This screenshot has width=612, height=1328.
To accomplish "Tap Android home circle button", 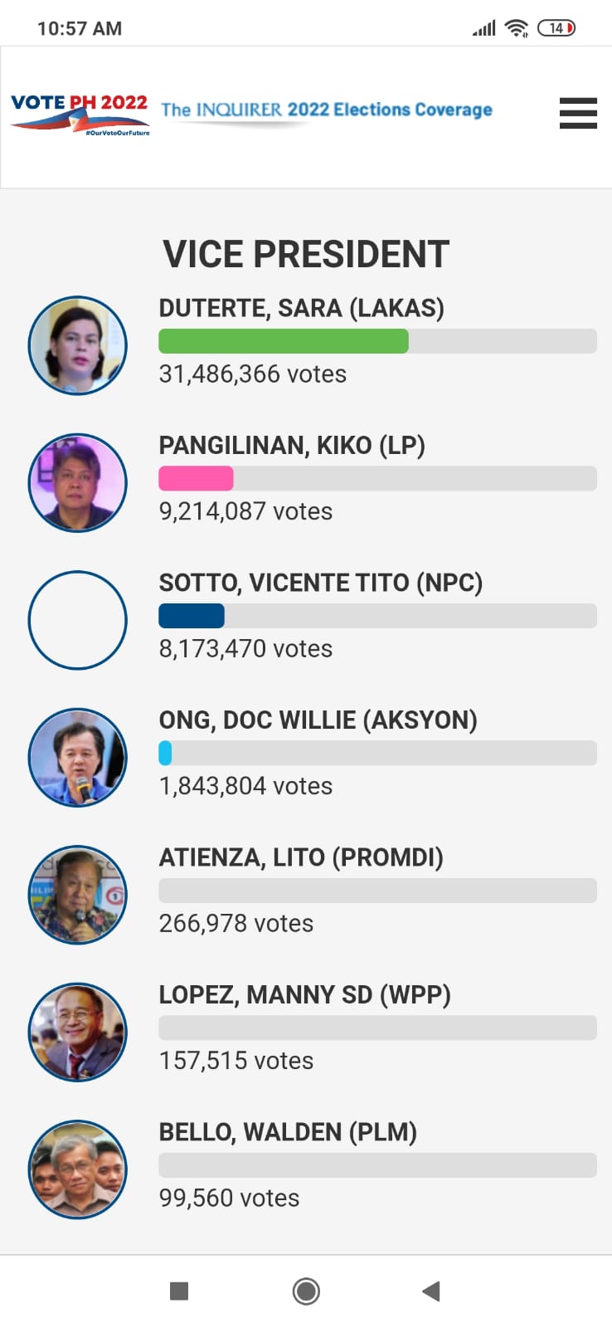I will pos(306,1291).
